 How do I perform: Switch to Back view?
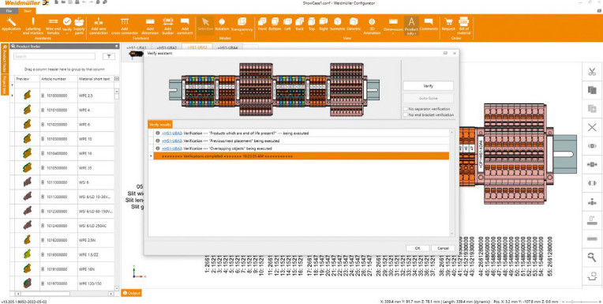300,24
